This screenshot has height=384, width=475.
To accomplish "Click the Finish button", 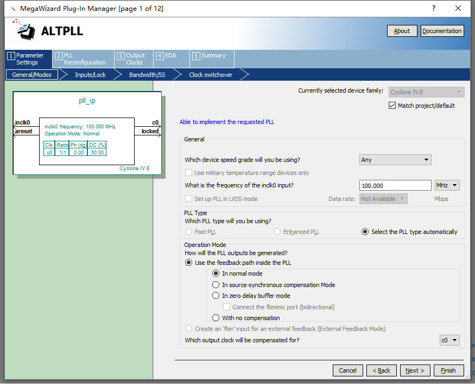I will [x=448, y=370].
